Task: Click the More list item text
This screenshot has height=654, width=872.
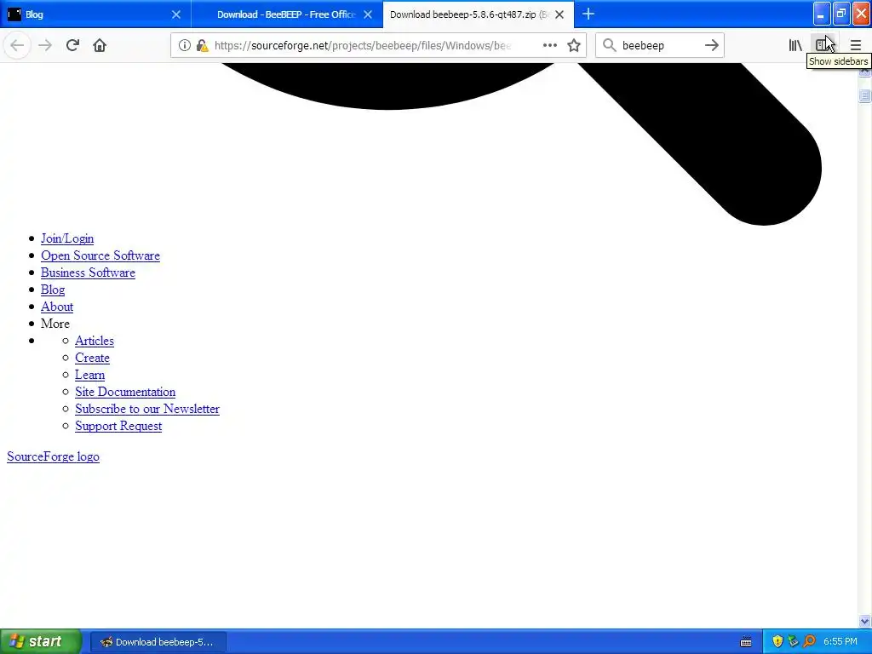Action: pos(55,324)
